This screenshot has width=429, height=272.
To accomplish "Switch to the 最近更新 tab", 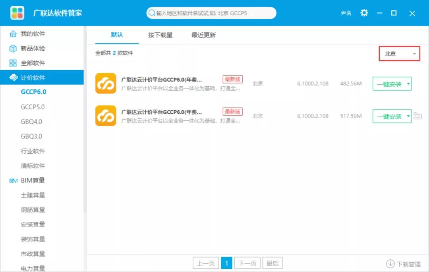I will click(x=204, y=35).
